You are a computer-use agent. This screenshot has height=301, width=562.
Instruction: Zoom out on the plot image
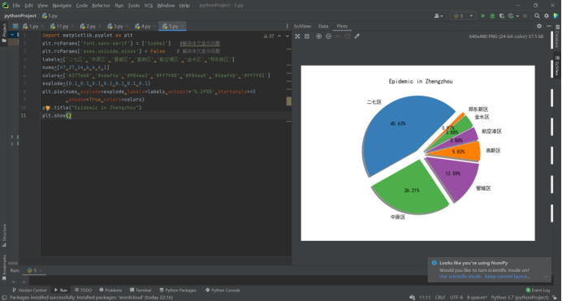[x=328, y=37]
